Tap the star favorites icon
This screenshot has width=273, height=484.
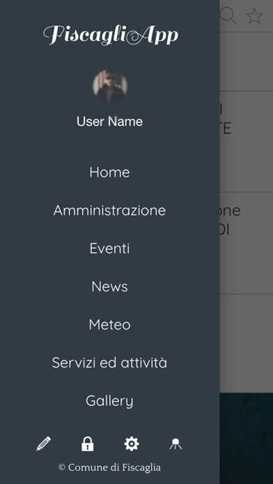[x=254, y=16]
